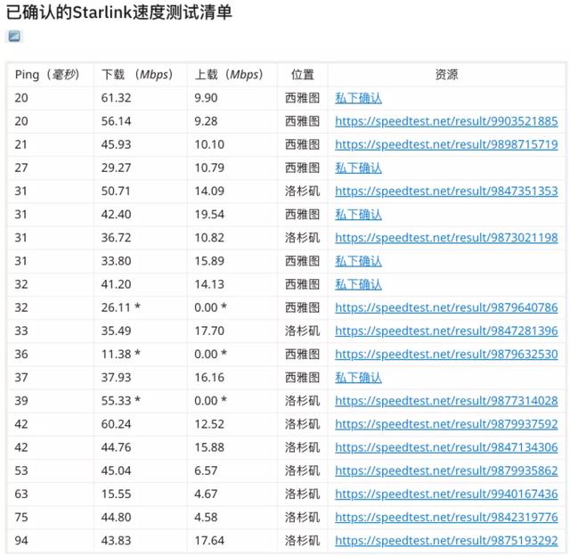Screen dimensions: 570x556
Task: Click the 已确认的Starlink速度测试清单 heading
Action: (118, 12)
